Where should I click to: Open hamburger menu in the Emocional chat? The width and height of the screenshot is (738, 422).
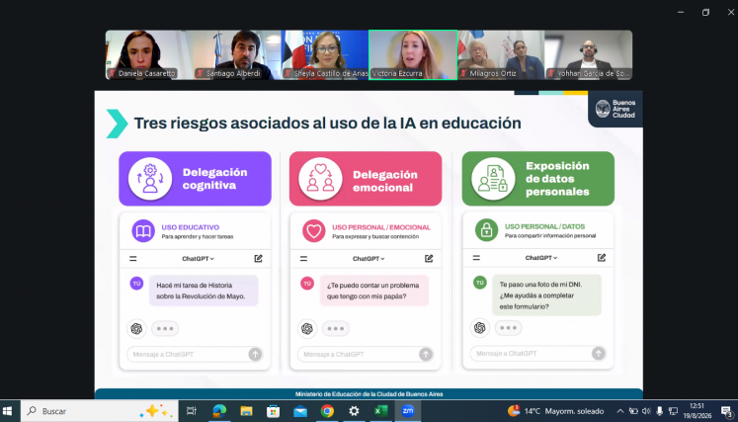(x=303, y=259)
